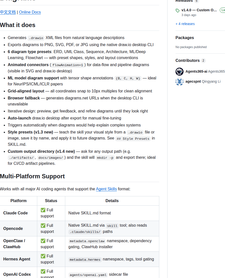Click the Native SKILL.md format cell
This screenshot has width=225, height=278.
[x=112, y=213]
